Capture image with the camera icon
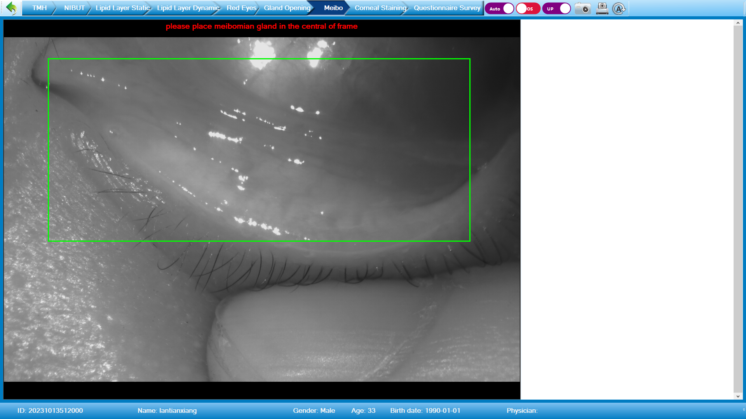 (582, 9)
